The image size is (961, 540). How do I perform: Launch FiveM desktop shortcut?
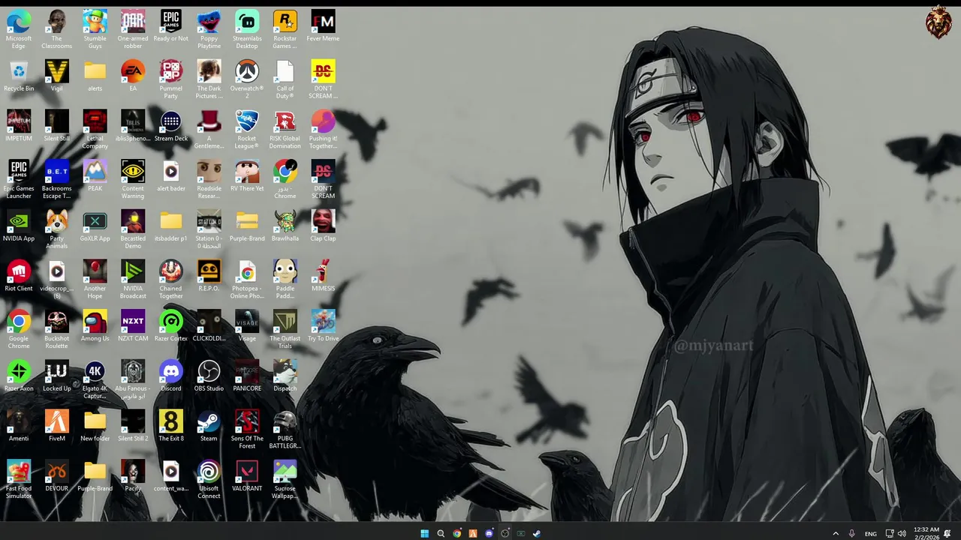point(57,426)
